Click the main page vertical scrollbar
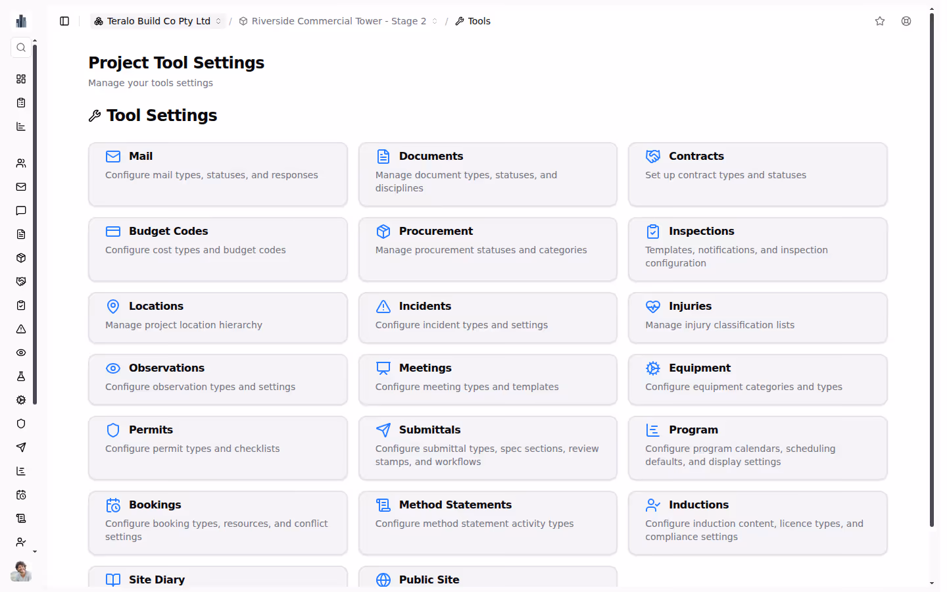This screenshot has width=947, height=592. tap(932, 270)
